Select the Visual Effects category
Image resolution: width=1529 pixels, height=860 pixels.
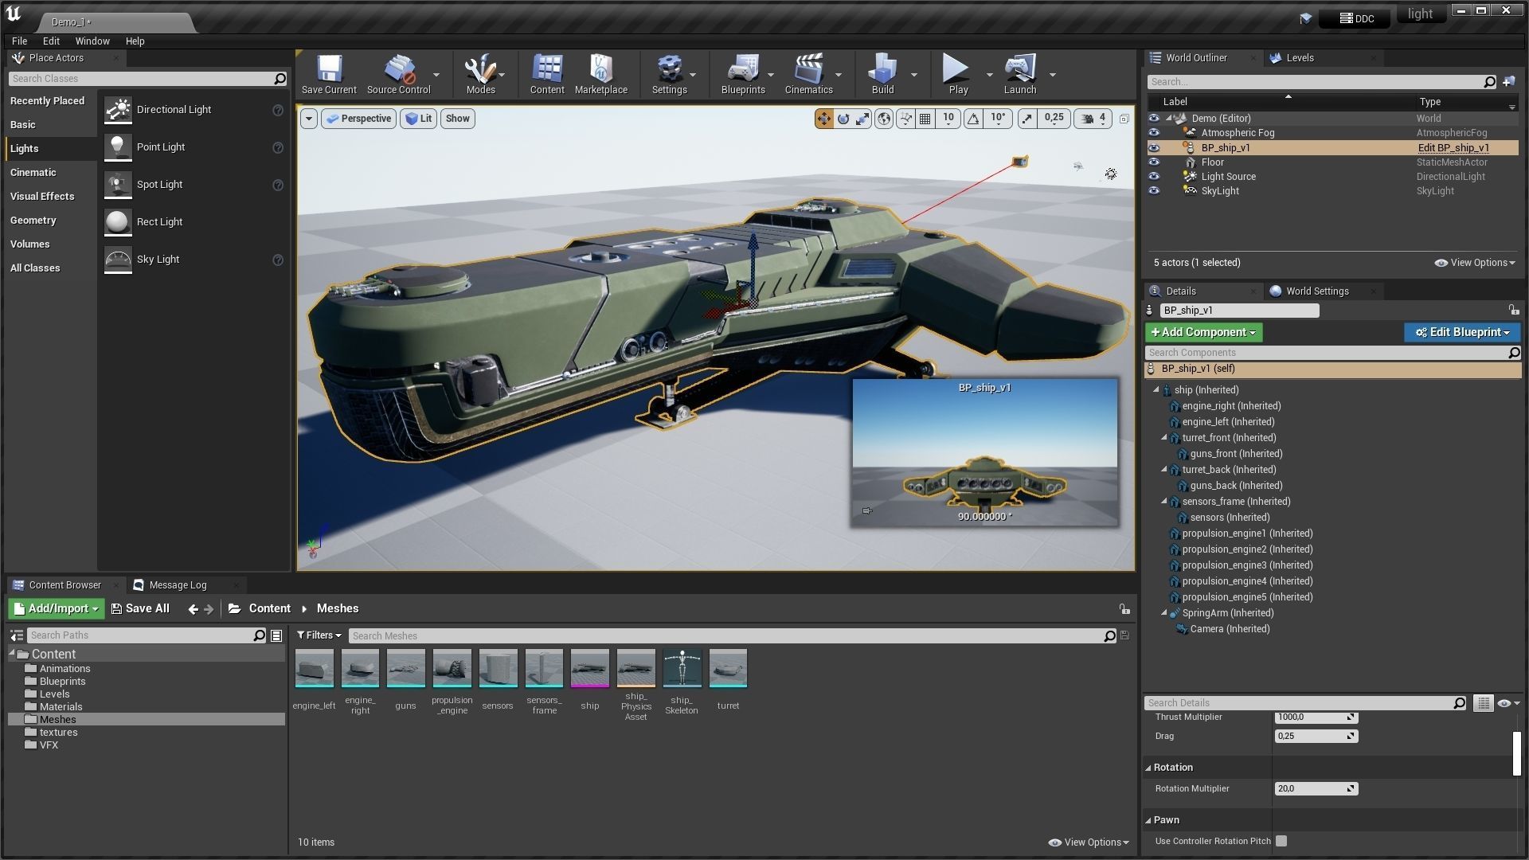(x=42, y=197)
